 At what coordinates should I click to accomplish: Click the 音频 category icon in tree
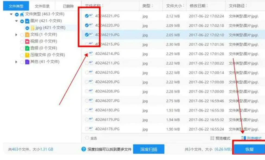27,48
